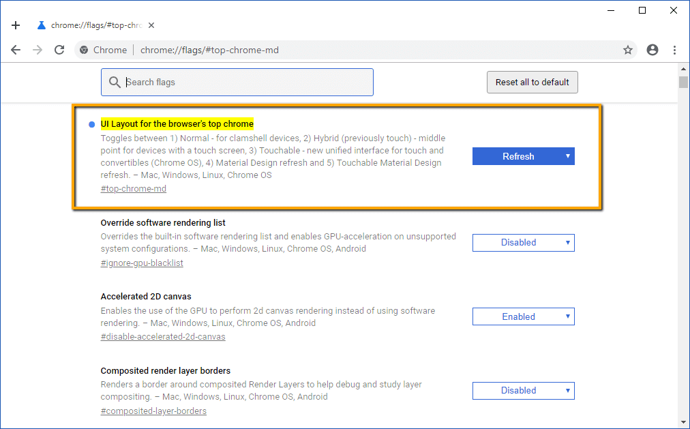690x429 pixels.
Task: Click the magnifier icon in Search flags
Action: click(x=115, y=82)
